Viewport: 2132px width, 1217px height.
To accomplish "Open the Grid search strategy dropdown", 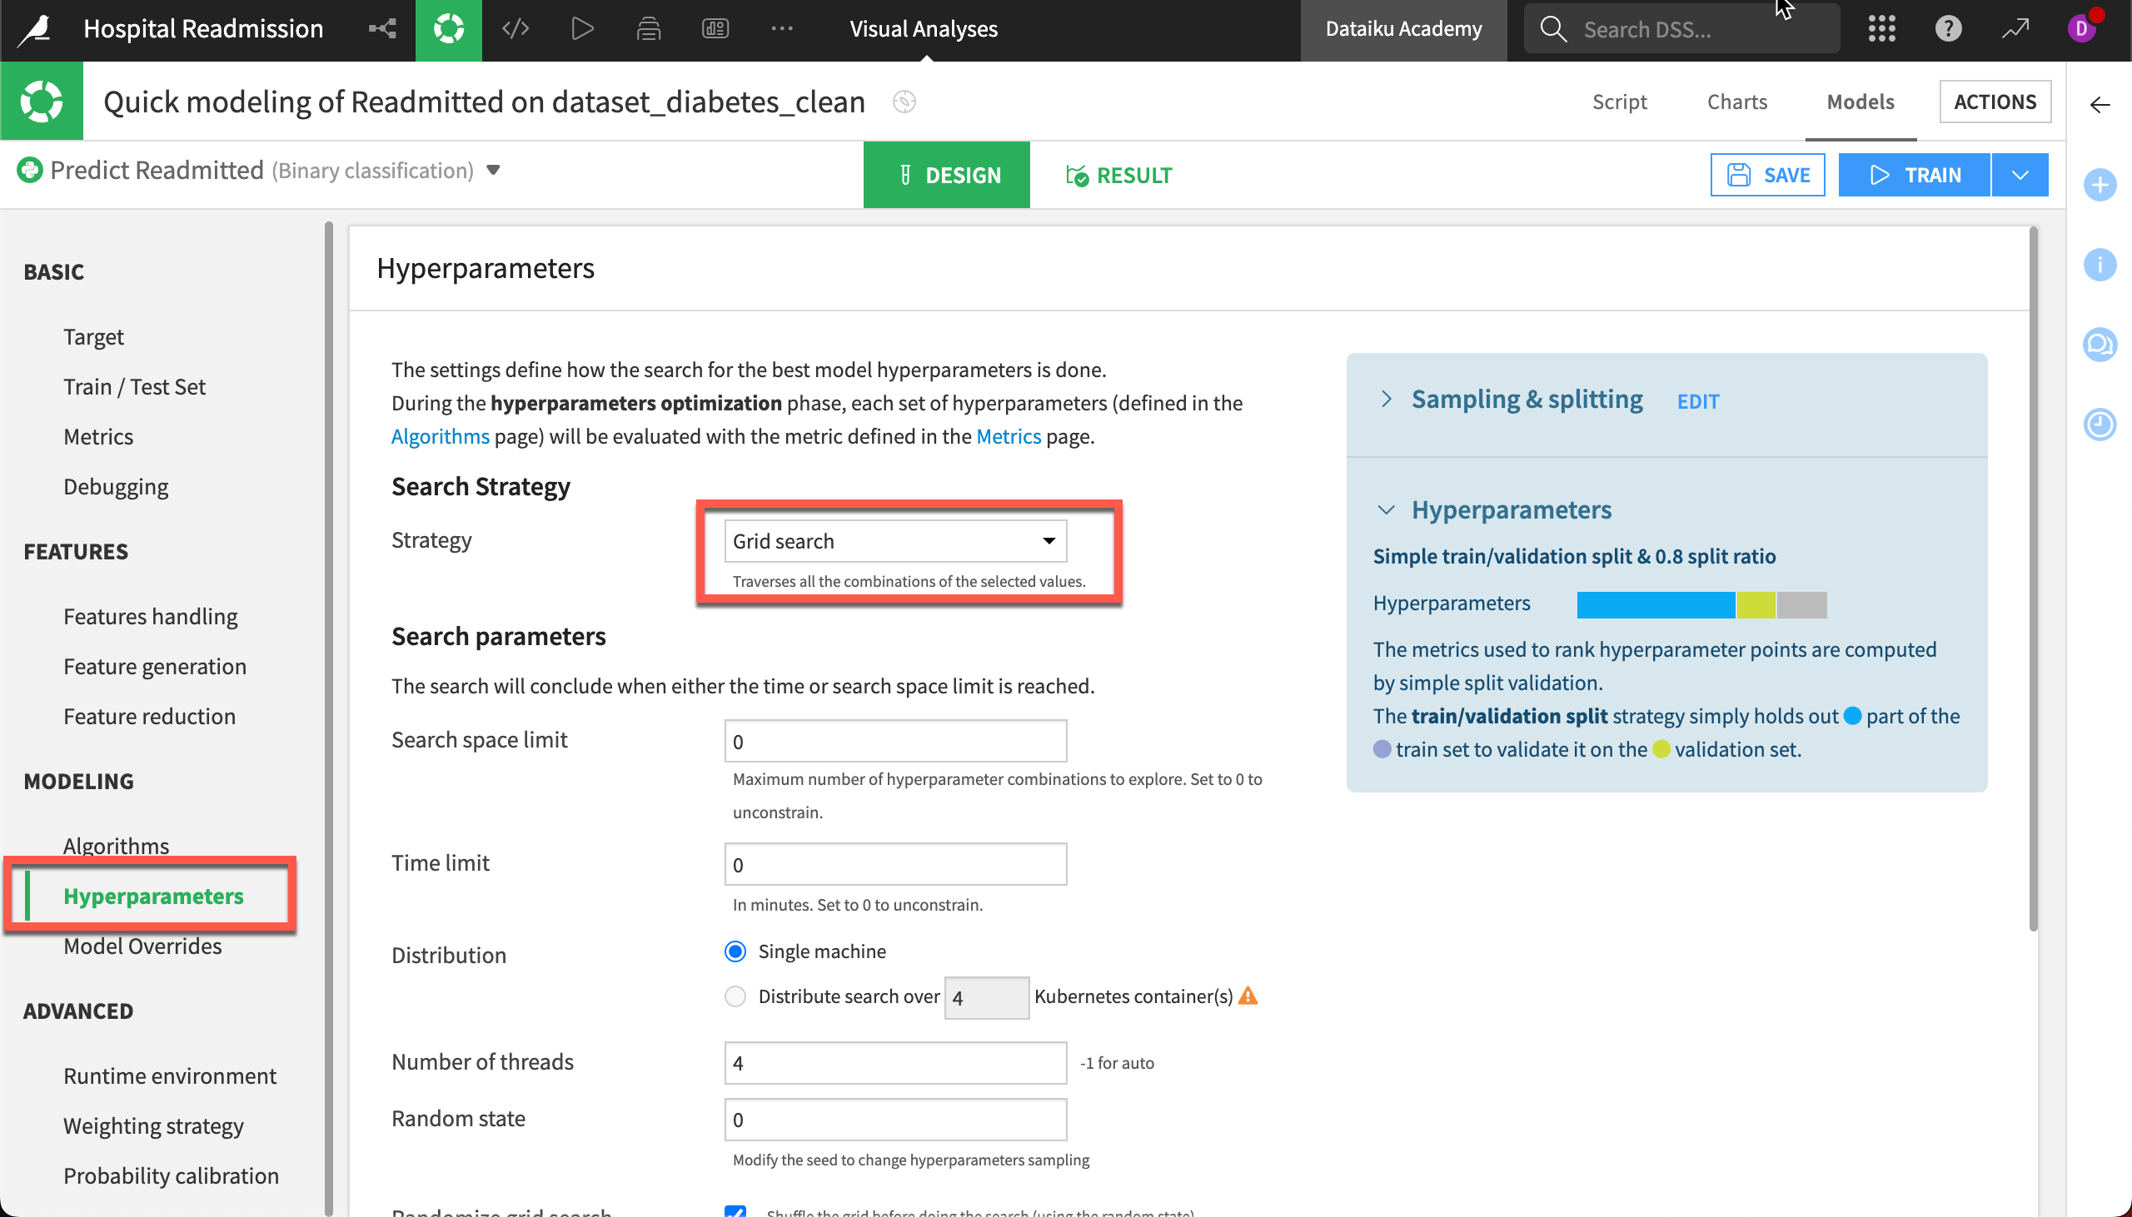I will tap(894, 541).
